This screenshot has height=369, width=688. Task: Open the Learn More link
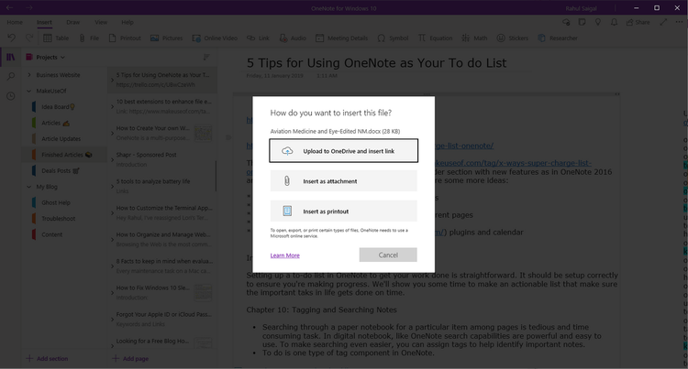tap(284, 255)
